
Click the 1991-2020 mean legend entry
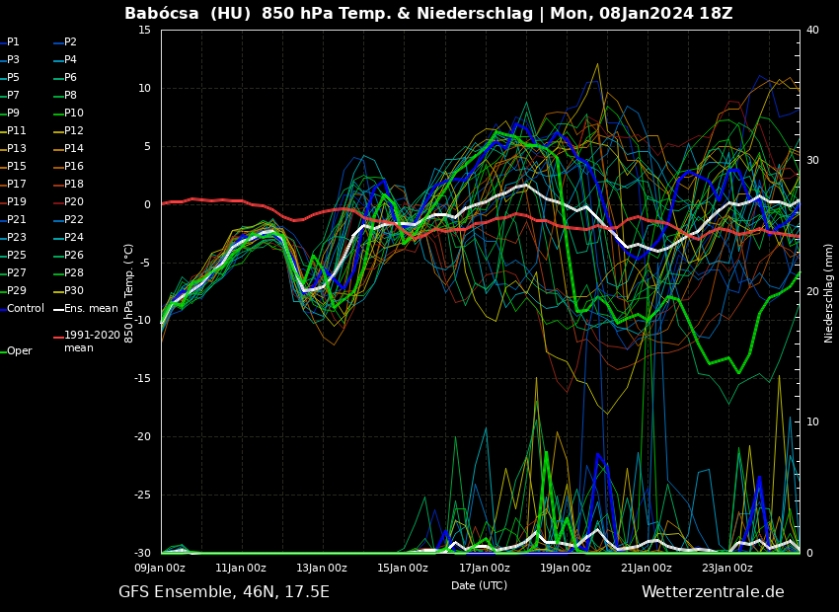point(92,342)
